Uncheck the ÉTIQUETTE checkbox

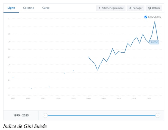tap(146, 17)
